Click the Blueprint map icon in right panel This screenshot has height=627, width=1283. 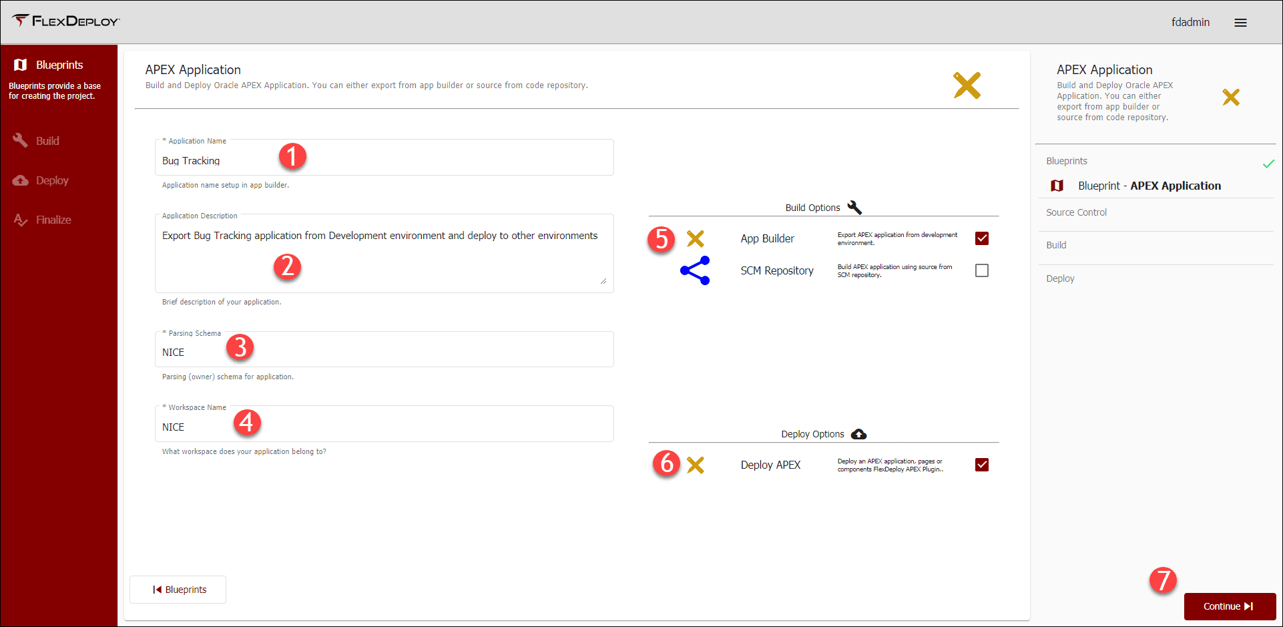[x=1057, y=186]
